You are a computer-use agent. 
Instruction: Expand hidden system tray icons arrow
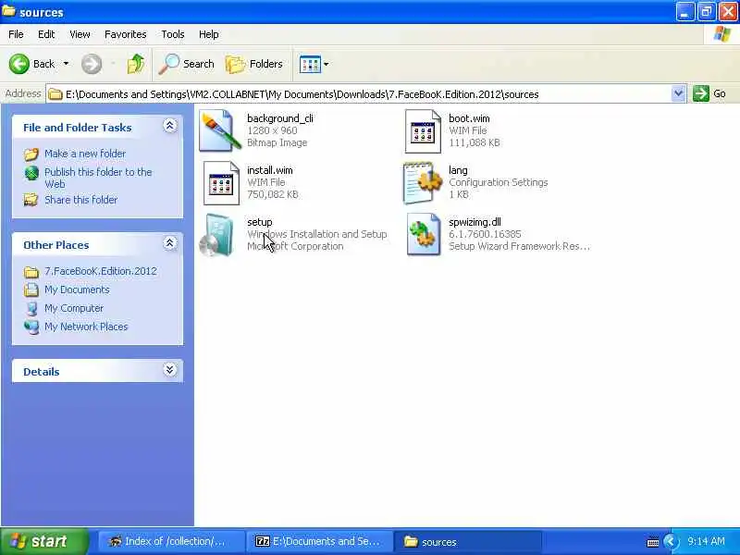click(x=670, y=541)
